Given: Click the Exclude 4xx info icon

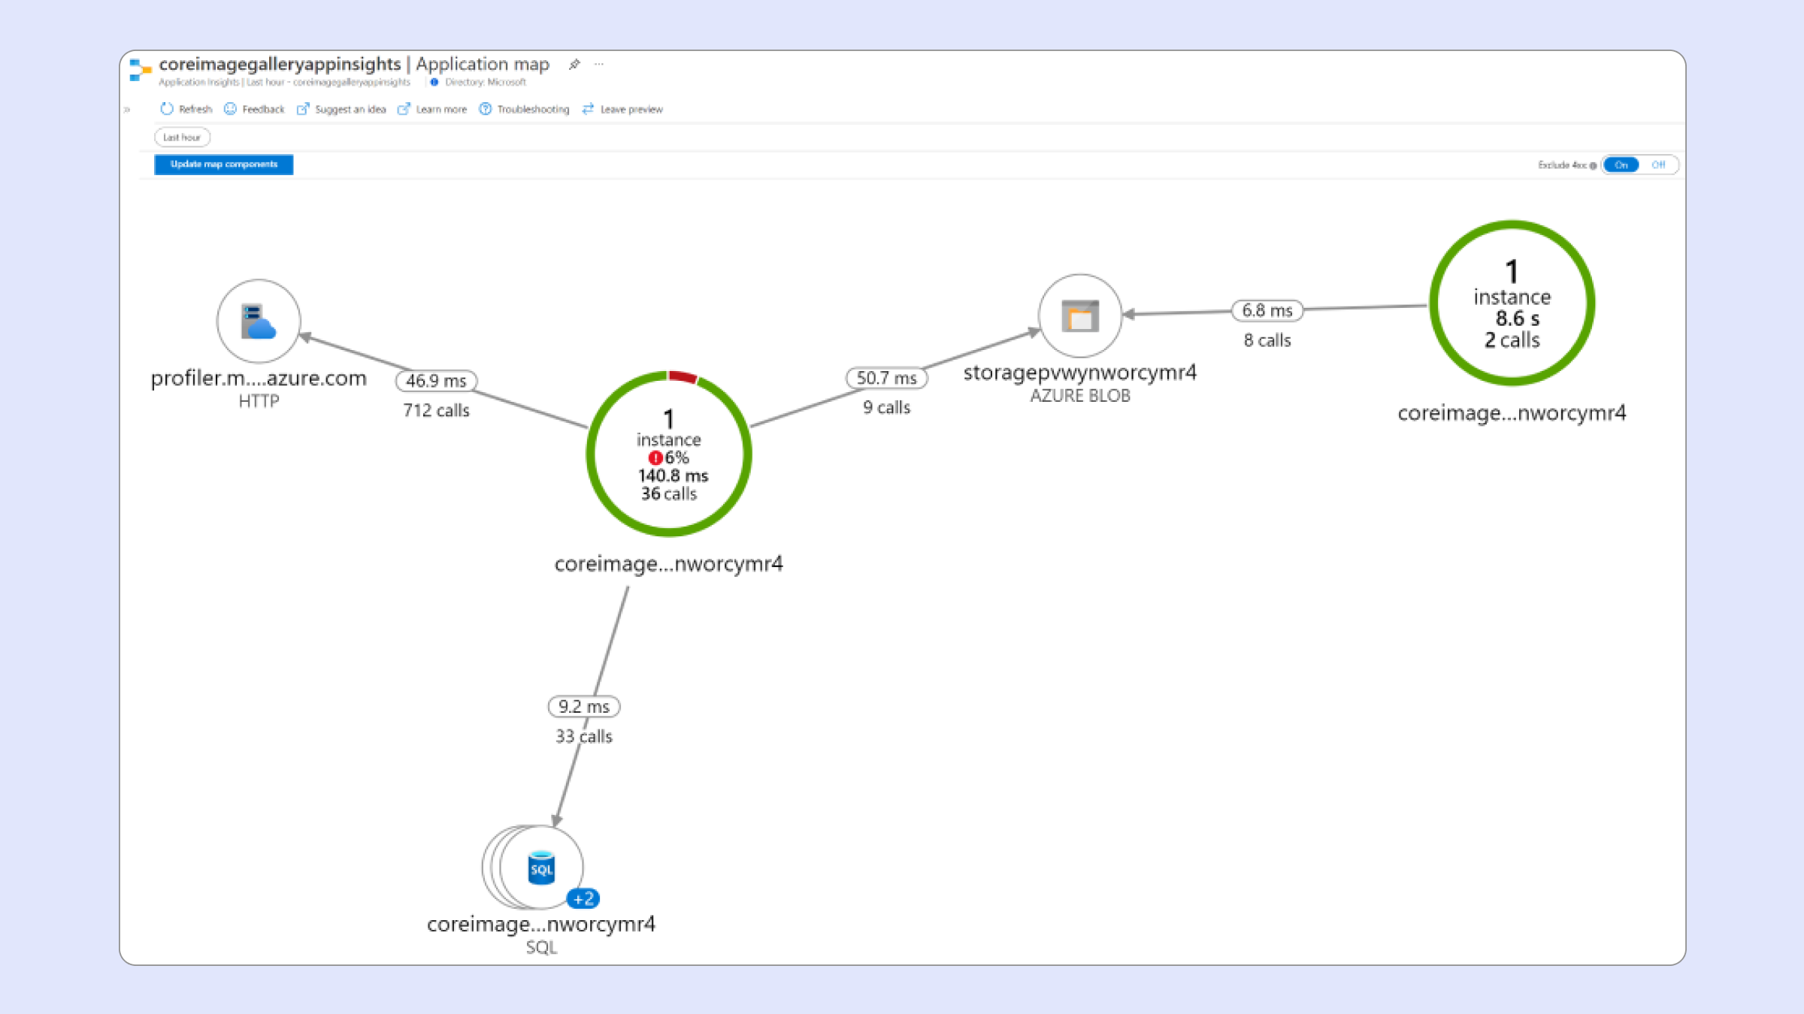Looking at the screenshot, I should [1593, 166].
